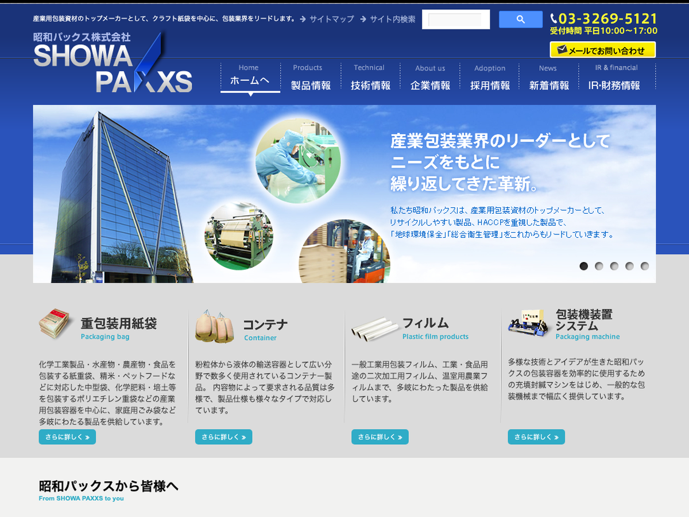Open the IR・財務情報 menu
The image size is (689, 517).
click(x=614, y=78)
